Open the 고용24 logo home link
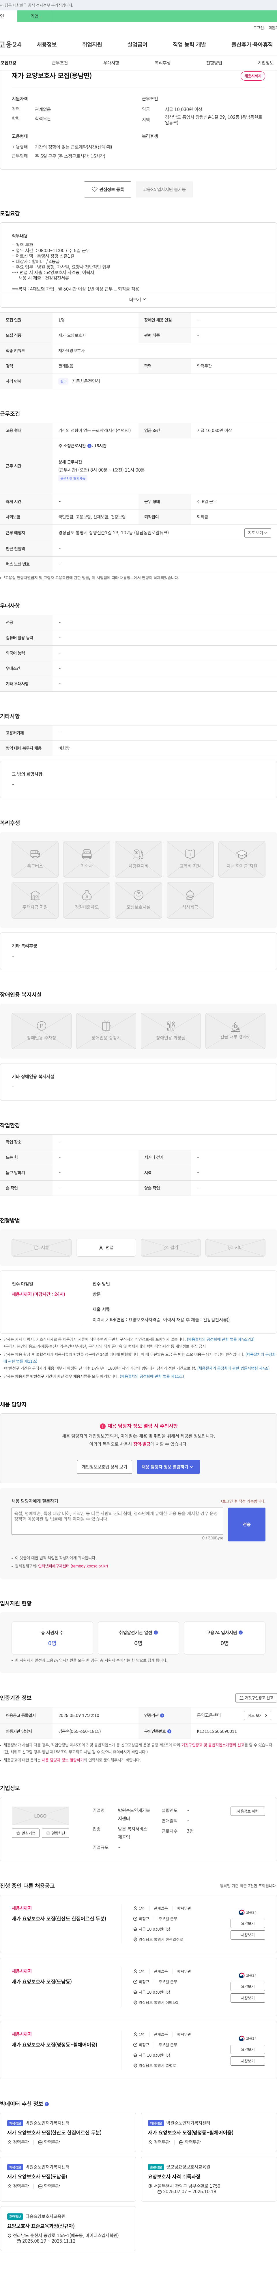Viewport: 277px width, 2277px height. click(11, 44)
